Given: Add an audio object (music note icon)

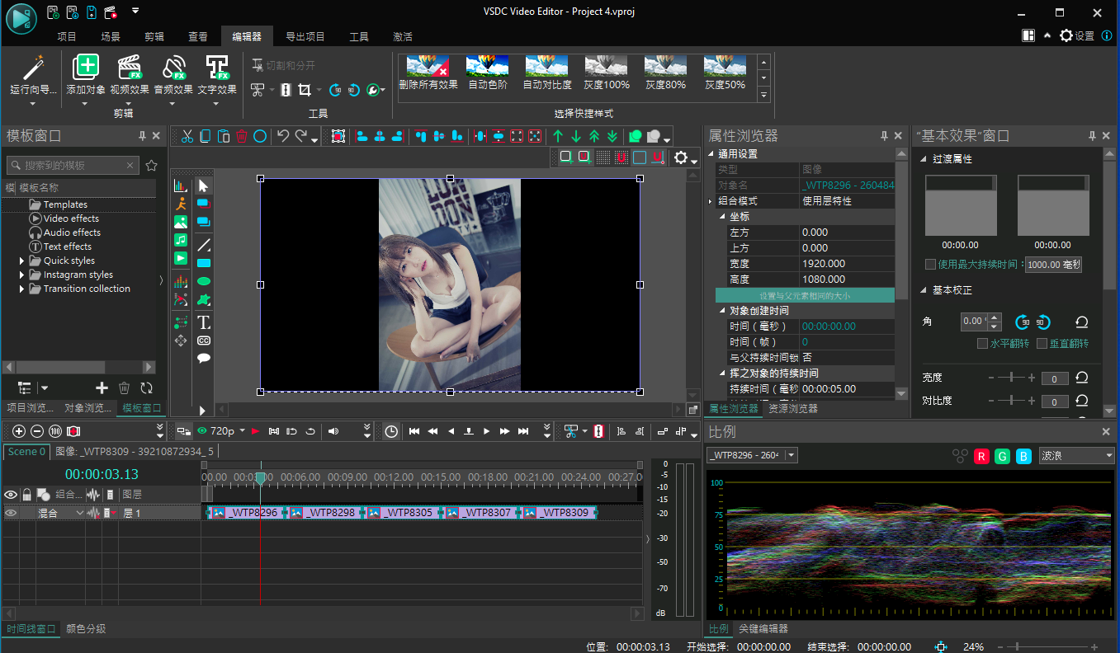Looking at the screenshot, I should 181,240.
